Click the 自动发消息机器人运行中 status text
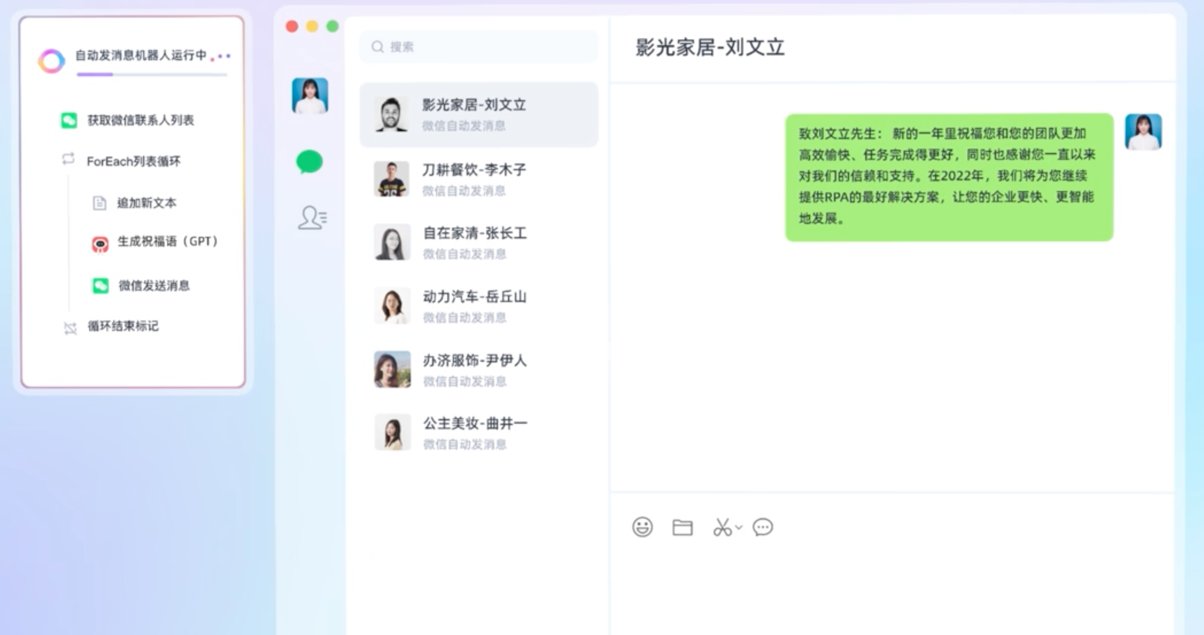The height and width of the screenshot is (635, 1204). [141, 55]
